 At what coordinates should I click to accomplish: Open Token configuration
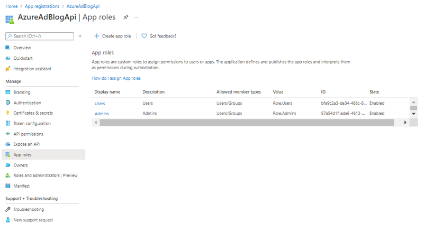[32, 124]
